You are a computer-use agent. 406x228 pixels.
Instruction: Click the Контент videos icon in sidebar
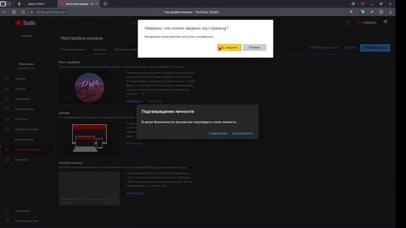7,89
